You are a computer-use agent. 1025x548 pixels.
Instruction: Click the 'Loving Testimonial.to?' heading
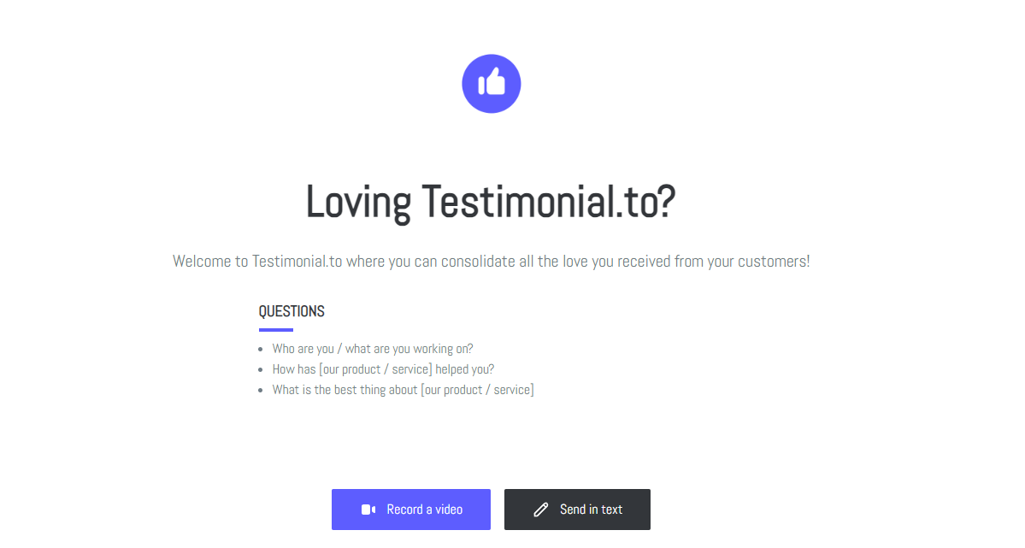click(491, 202)
